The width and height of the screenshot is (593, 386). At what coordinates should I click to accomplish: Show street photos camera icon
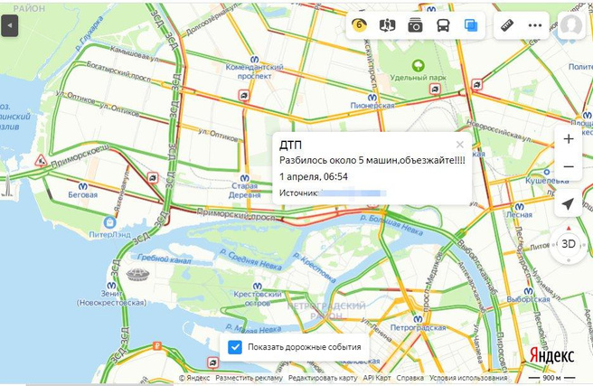pos(415,25)
